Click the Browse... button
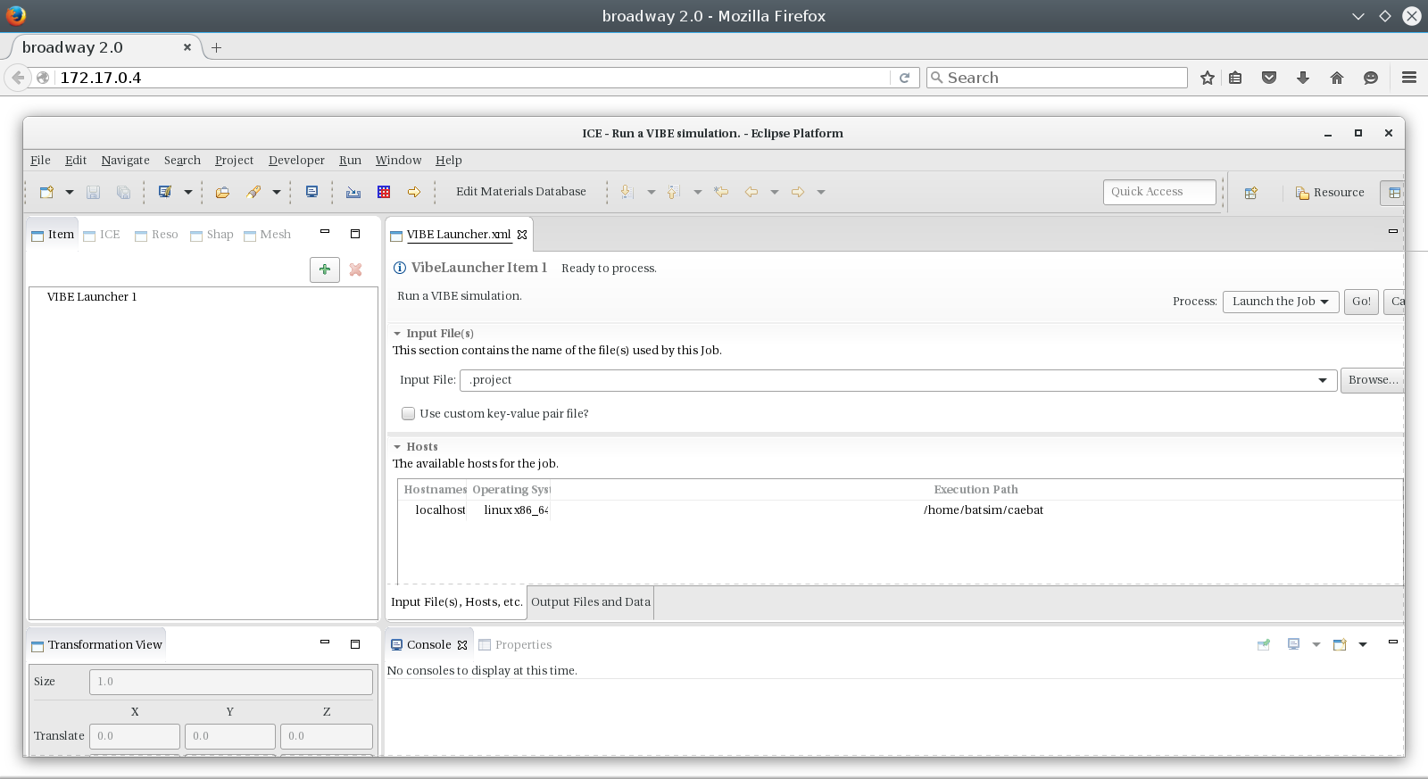The image size is (1428, 779). click(x=1372, y=380)
